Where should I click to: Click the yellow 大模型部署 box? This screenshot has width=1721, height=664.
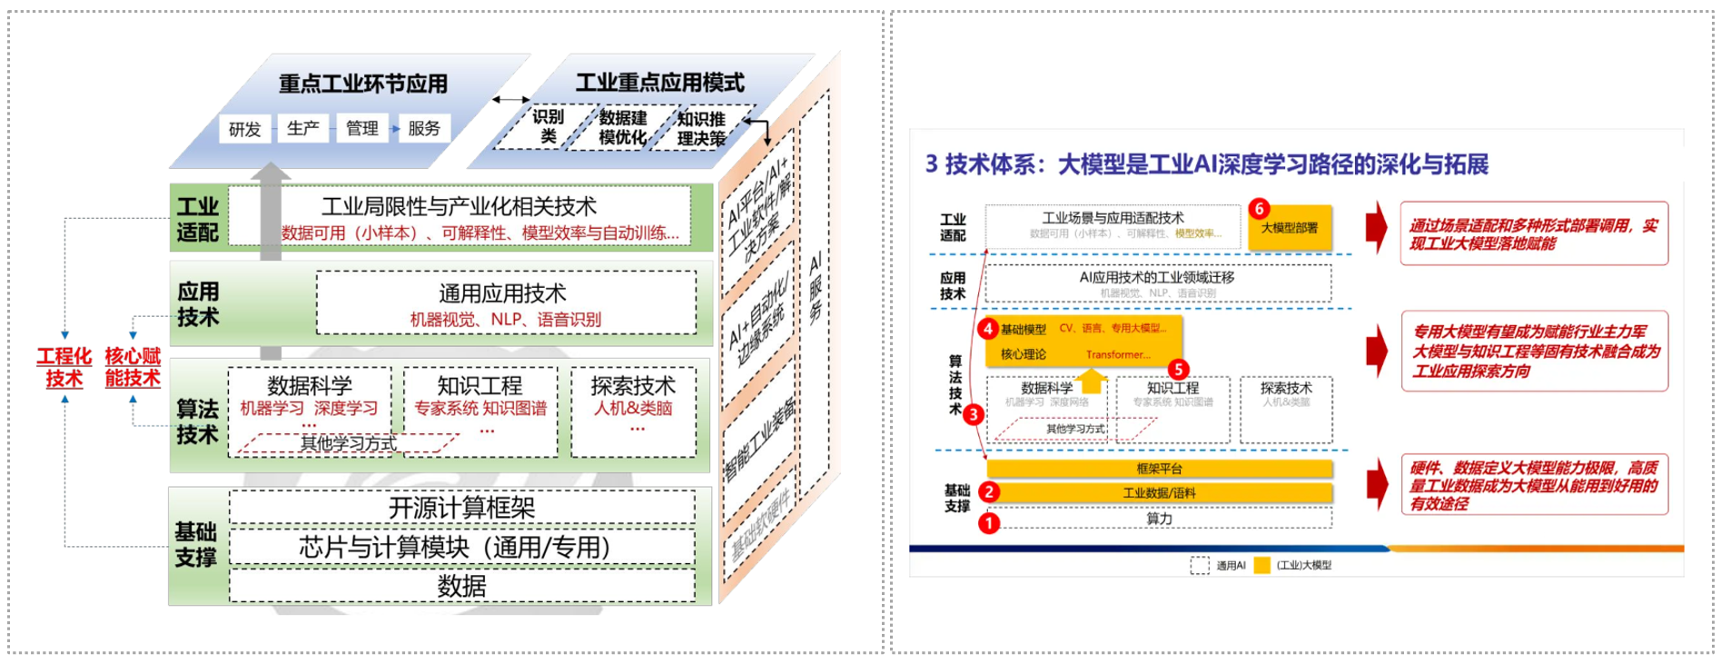[x=1290, y=228]
